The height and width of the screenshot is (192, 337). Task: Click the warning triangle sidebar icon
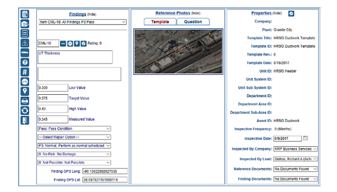[x=25, y=43]
